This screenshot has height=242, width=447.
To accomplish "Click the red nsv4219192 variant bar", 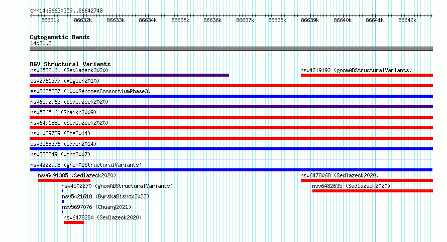I will [x=367, y=75].
